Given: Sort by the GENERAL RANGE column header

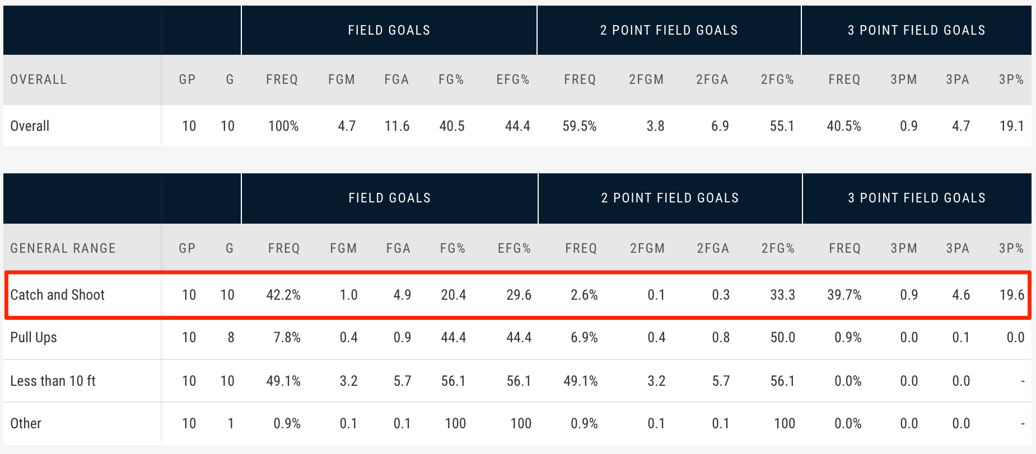Looking at the screenshot, I should point(63,248).
